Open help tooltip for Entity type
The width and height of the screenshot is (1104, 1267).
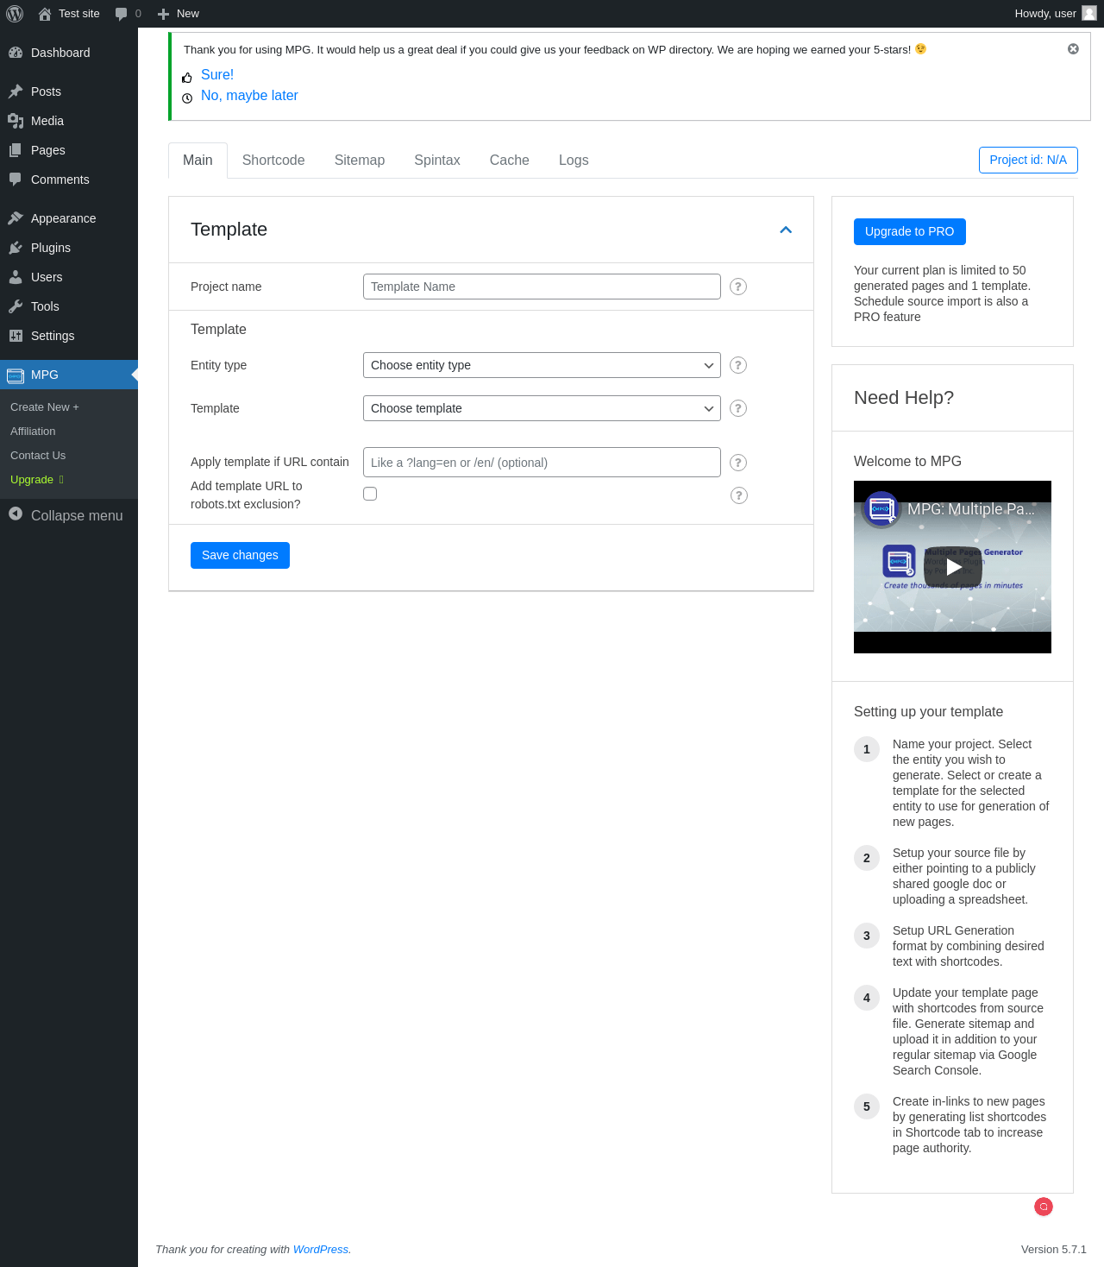(738, 365)
